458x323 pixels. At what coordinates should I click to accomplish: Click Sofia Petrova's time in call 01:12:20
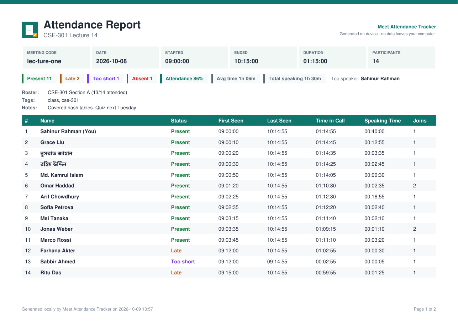(x=326, y=207)
